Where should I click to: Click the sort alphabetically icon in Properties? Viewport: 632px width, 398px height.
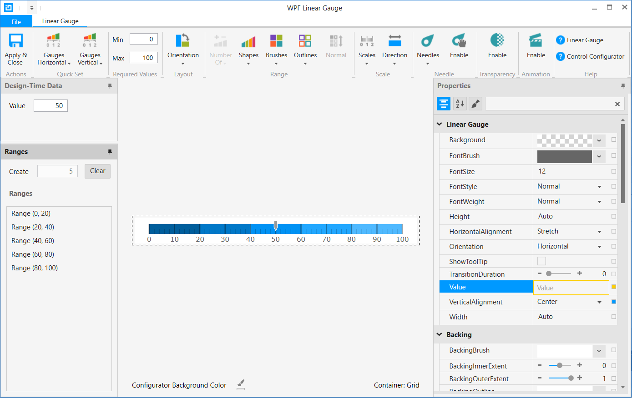[x=460, y=104]
